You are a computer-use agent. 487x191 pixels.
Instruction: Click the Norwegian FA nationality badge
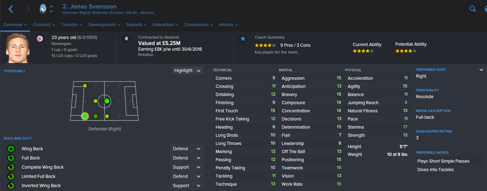tap(40, 38)
